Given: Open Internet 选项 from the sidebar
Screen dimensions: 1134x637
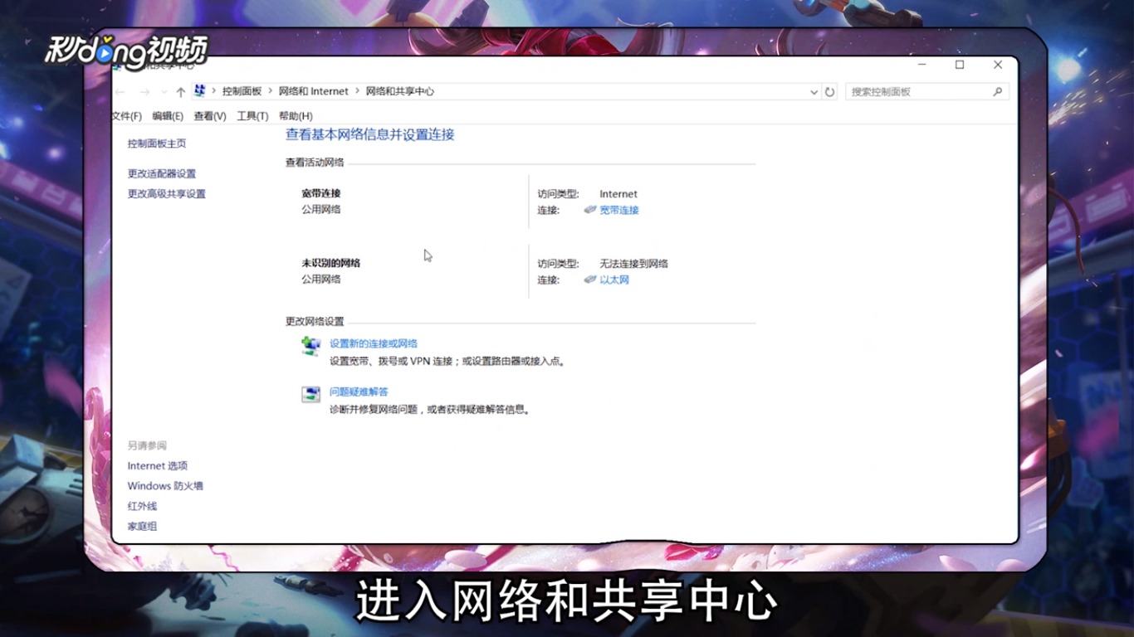Looking at the screenshot, I should click(x=157, y=466).
